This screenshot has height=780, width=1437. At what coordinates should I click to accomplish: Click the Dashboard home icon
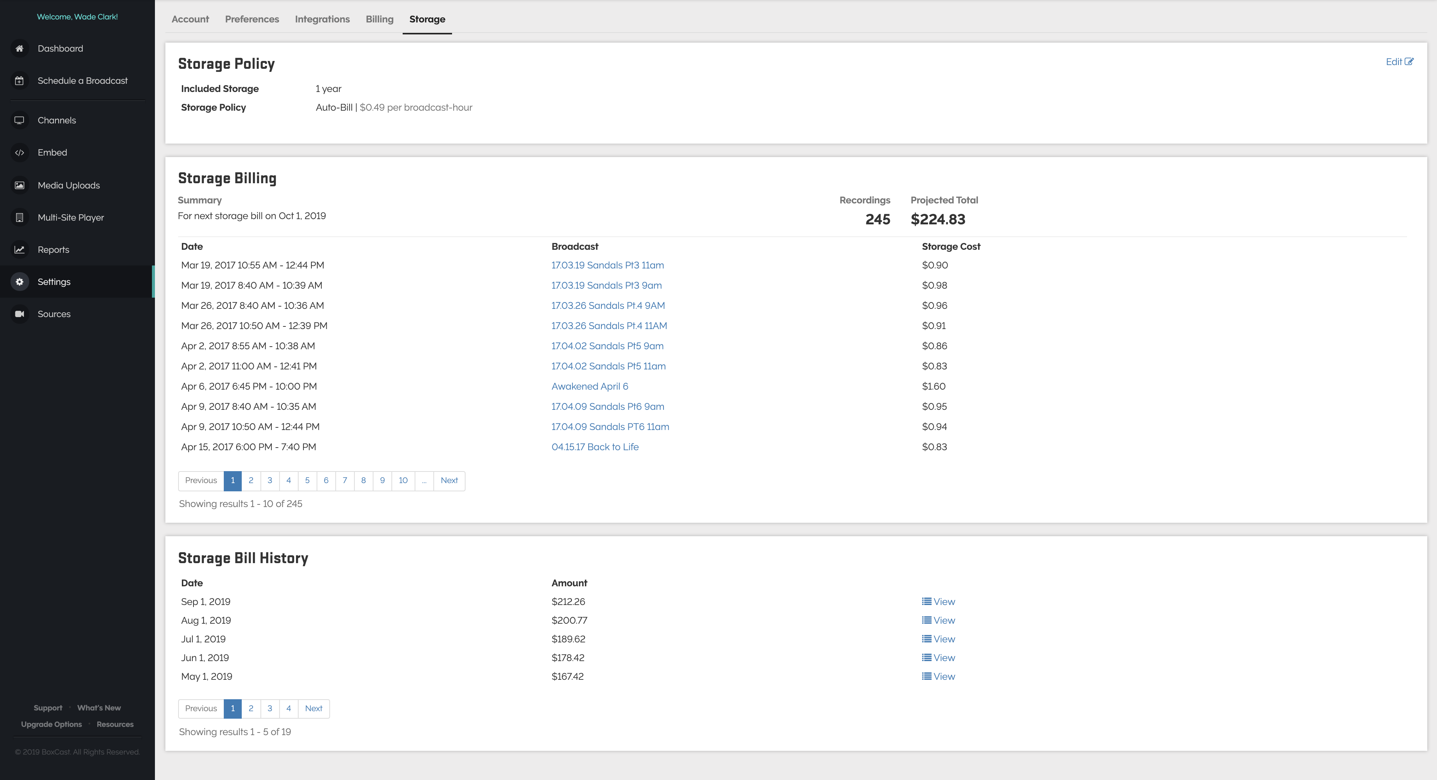(19, 49)
